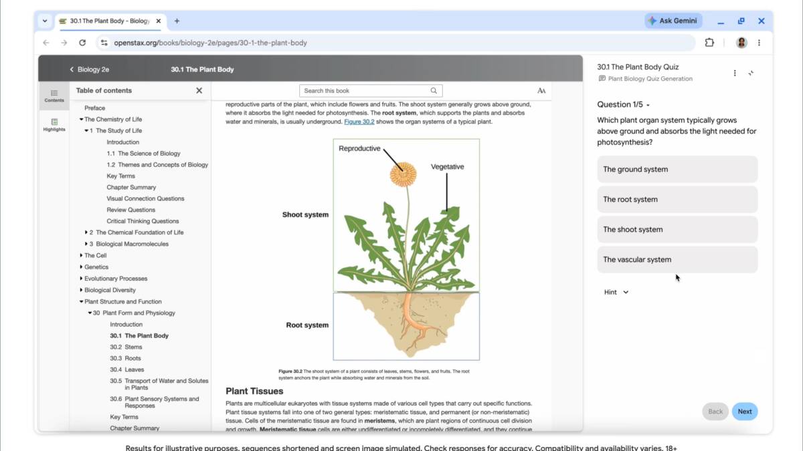Select answer The ground system
This screenshot has width=803, height=451.
tap(677, 169)
